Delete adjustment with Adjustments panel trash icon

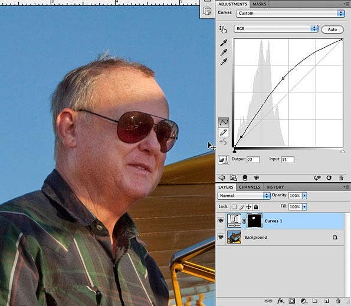tap(341, 178)
